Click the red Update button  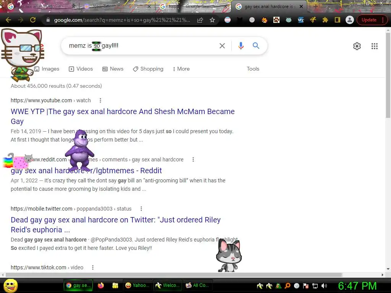click(369, 20)
